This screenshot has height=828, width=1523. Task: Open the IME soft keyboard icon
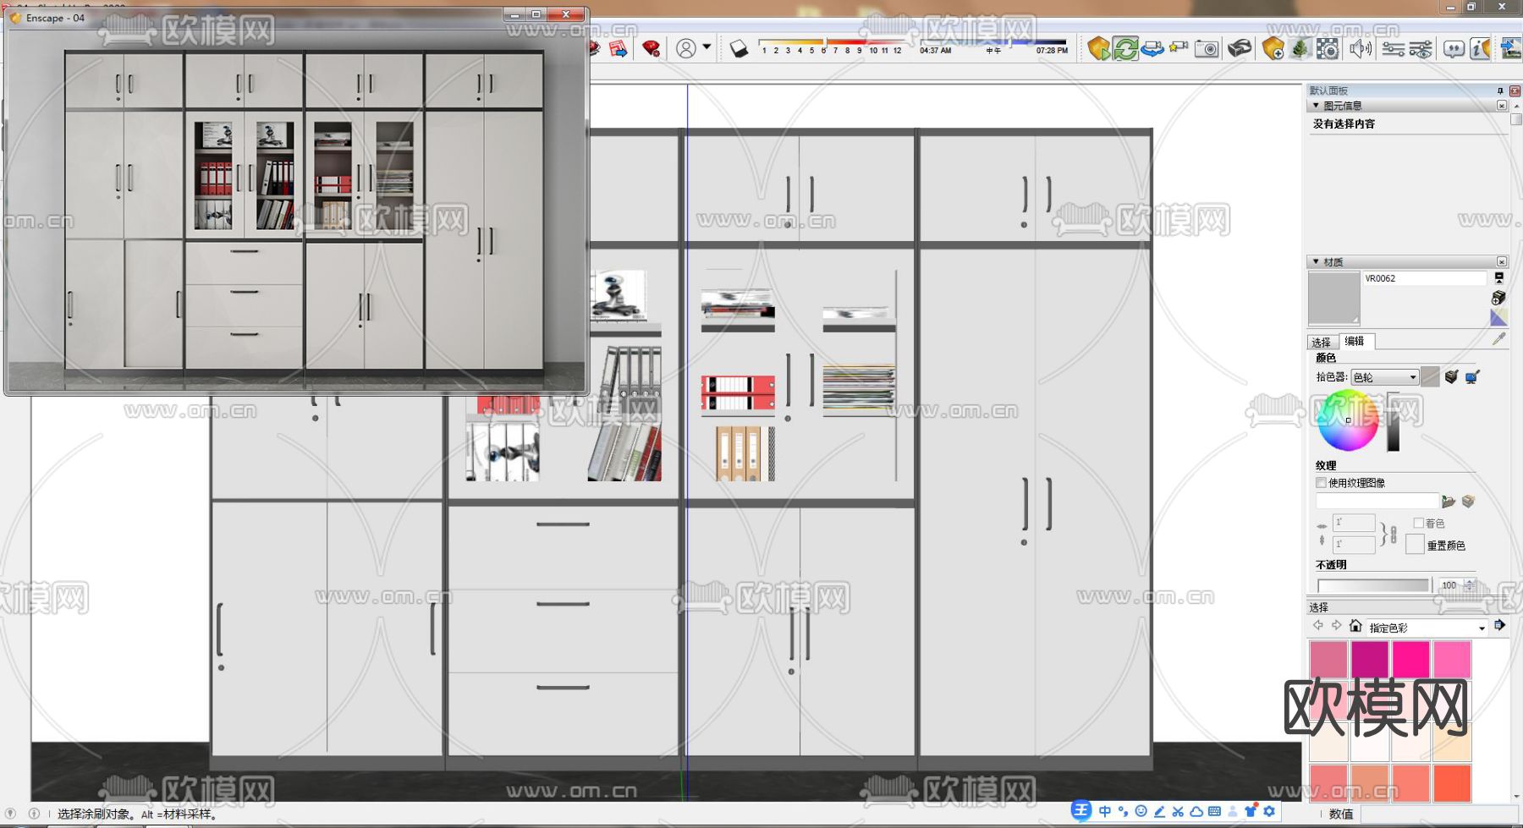1214,811
